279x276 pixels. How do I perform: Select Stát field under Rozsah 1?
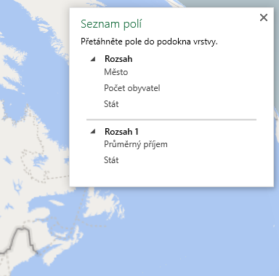pos(111,160)
